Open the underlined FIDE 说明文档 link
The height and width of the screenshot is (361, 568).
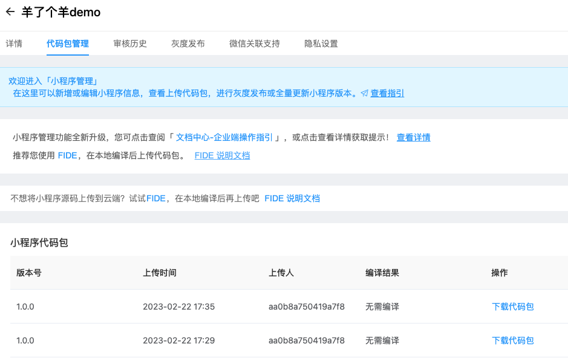pyautogui.click(x=222, y=155)
